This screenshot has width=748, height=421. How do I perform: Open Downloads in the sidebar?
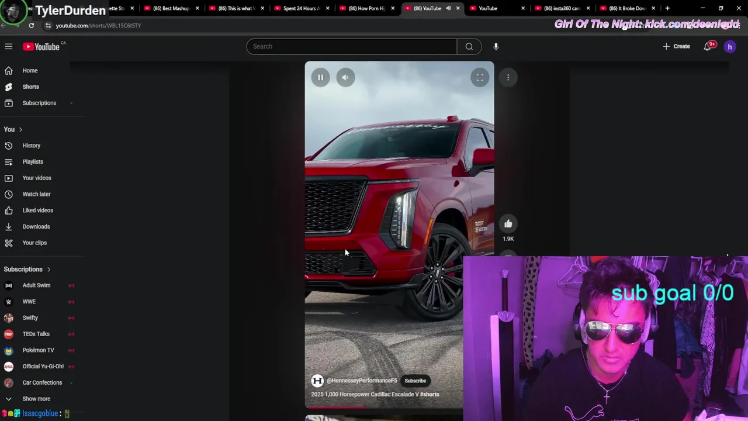[x=35, y=226]
